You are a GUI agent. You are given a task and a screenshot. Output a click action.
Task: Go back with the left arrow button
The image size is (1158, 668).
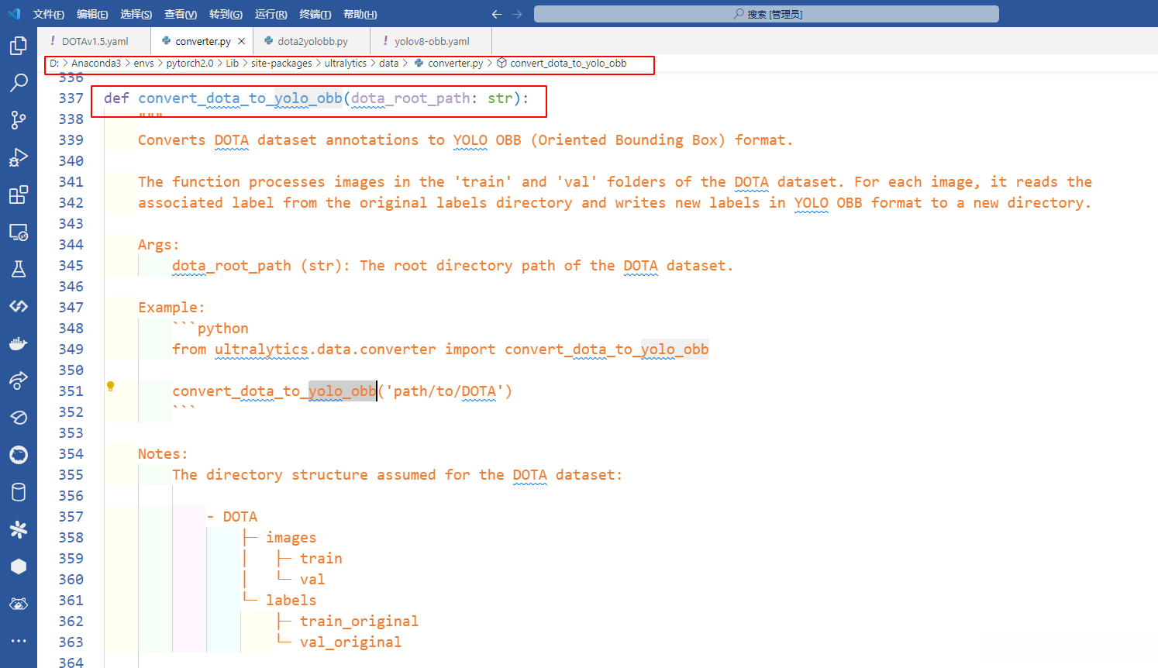point(497,14)
